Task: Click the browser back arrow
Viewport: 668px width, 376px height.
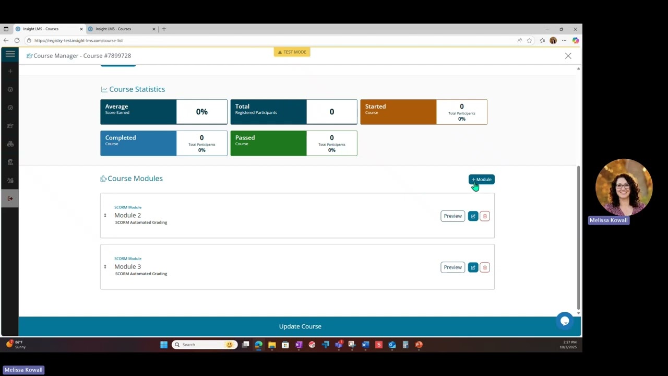Action: pyautogui.click(x=6, y=41)
